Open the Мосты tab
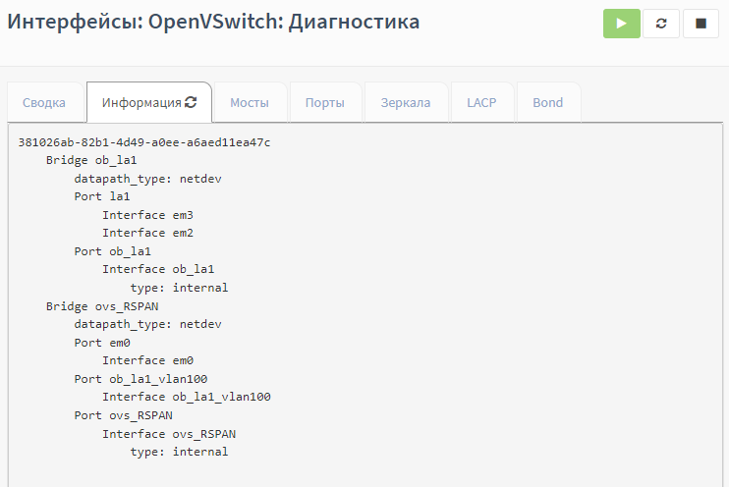The width and height of the screenshot is (729, 487). [250, 102]
